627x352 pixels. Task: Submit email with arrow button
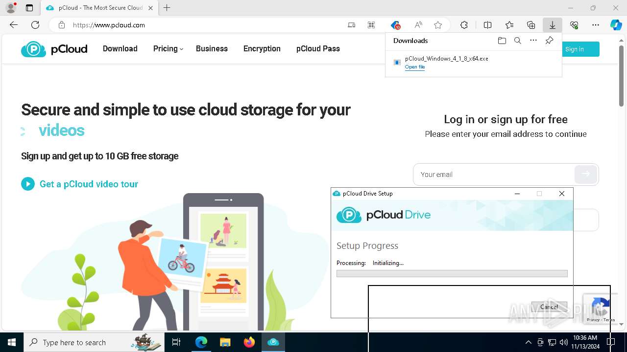point(586,174)
